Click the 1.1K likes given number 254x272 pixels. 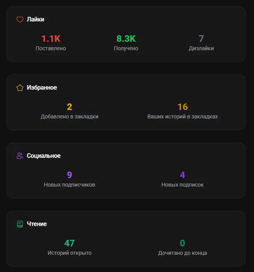point(51,39)
